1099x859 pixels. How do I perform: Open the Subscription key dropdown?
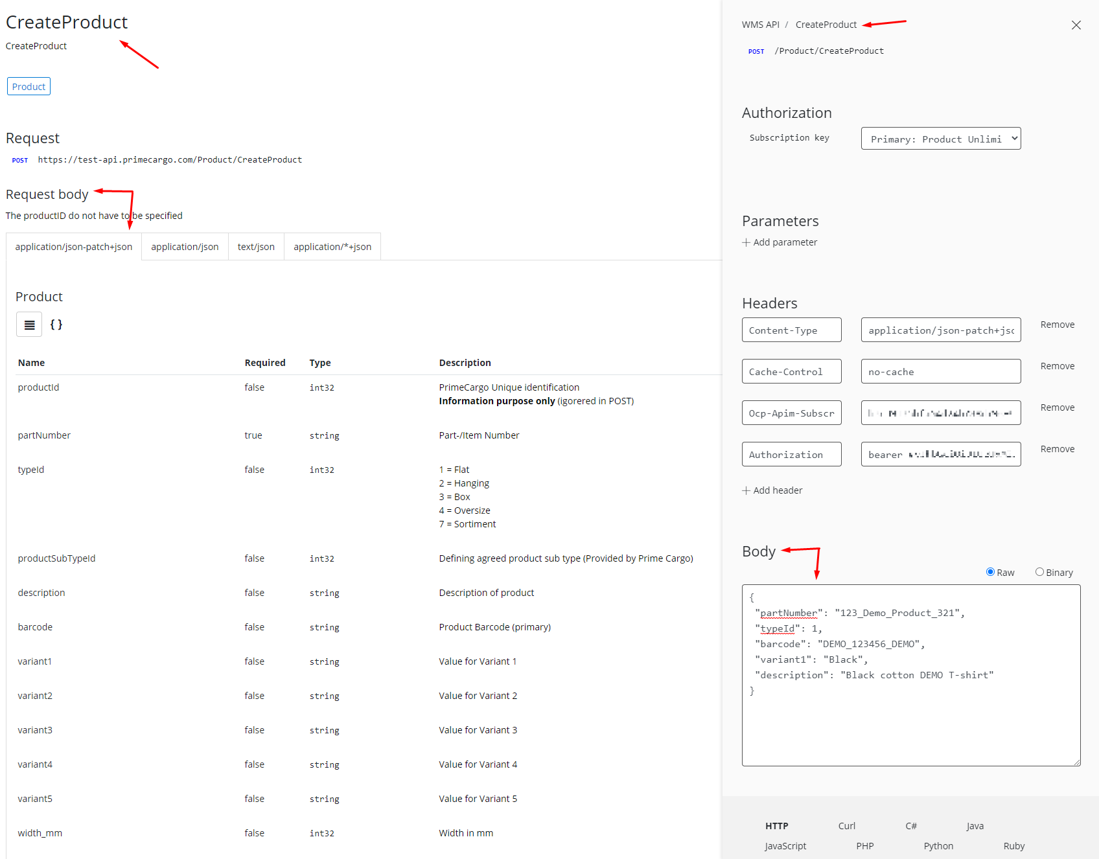[x=940, y=139]
